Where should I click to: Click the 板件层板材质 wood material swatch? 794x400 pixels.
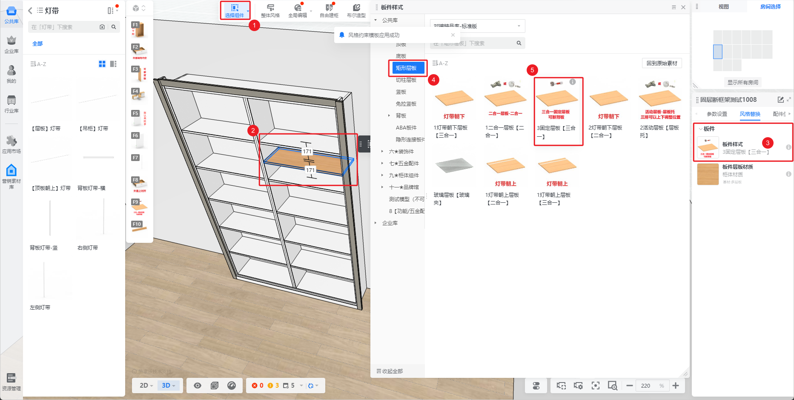tap(708, 174)
